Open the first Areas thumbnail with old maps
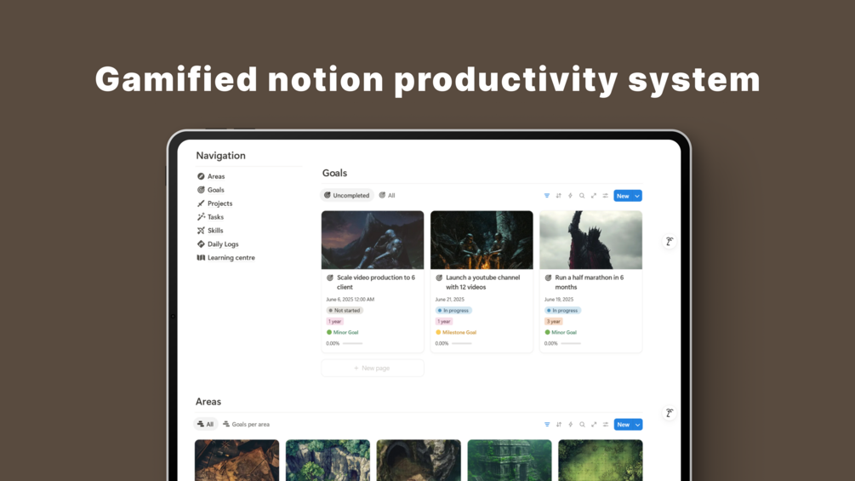This screenshot has height=481, width=855. [237, 461]
